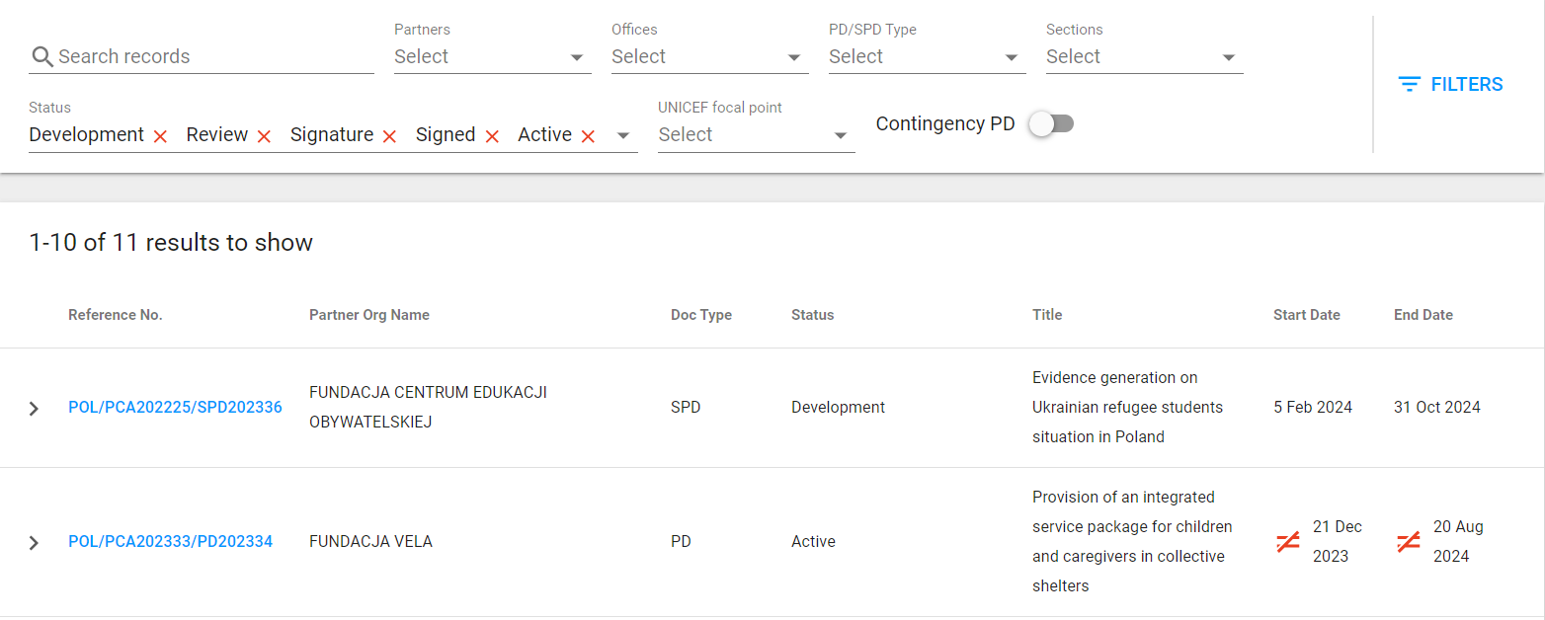Remove the Signature status filter chip
Viewport: 1545px width, 620px height.
(x=389, y=135)
